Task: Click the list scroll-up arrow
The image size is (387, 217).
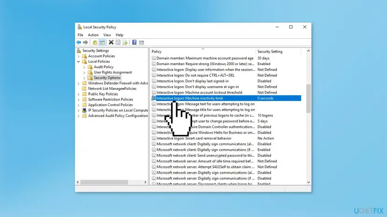Action: pyautogui.click(x=308, y=51)
